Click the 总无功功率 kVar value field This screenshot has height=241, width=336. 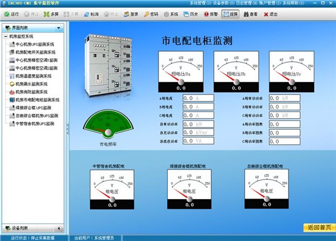(198, 133)
